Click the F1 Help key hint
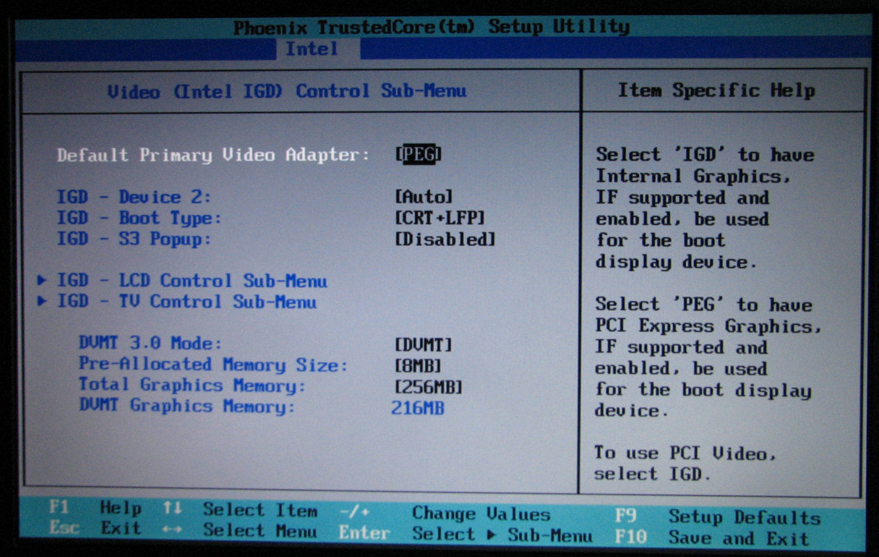This screenshot has width=879, height=557. [95, 509]
